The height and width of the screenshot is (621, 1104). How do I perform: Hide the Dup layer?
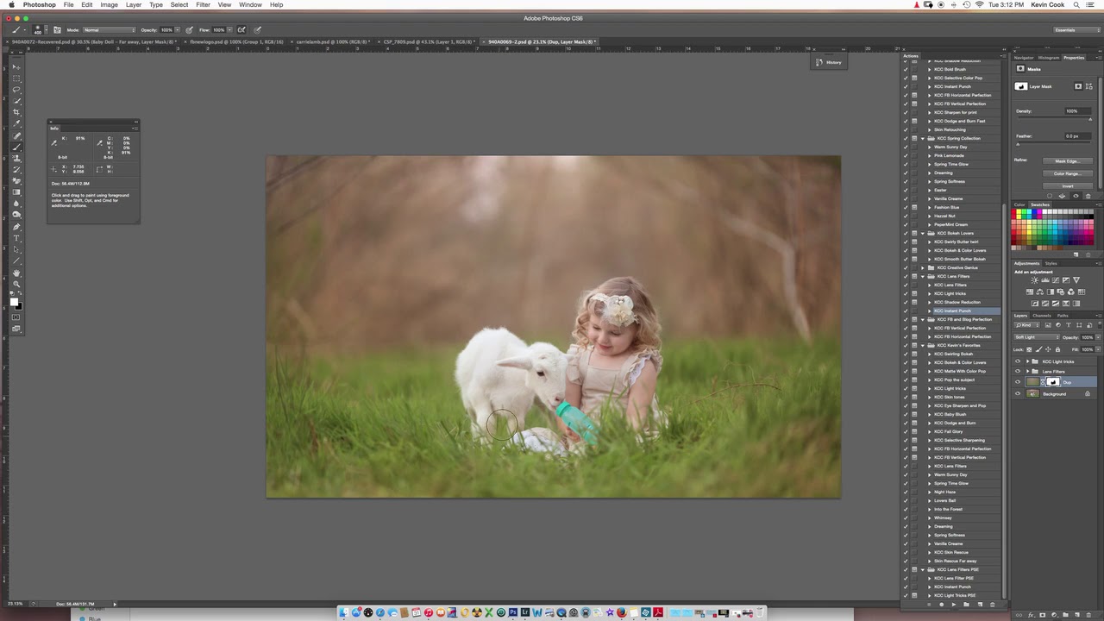[x=1017, y=382]
